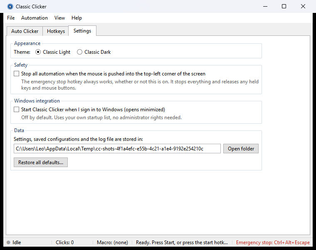Screen dimensions: 316x250
Task: Minimize the Classic Clicker window
Action: coord(265,7)
